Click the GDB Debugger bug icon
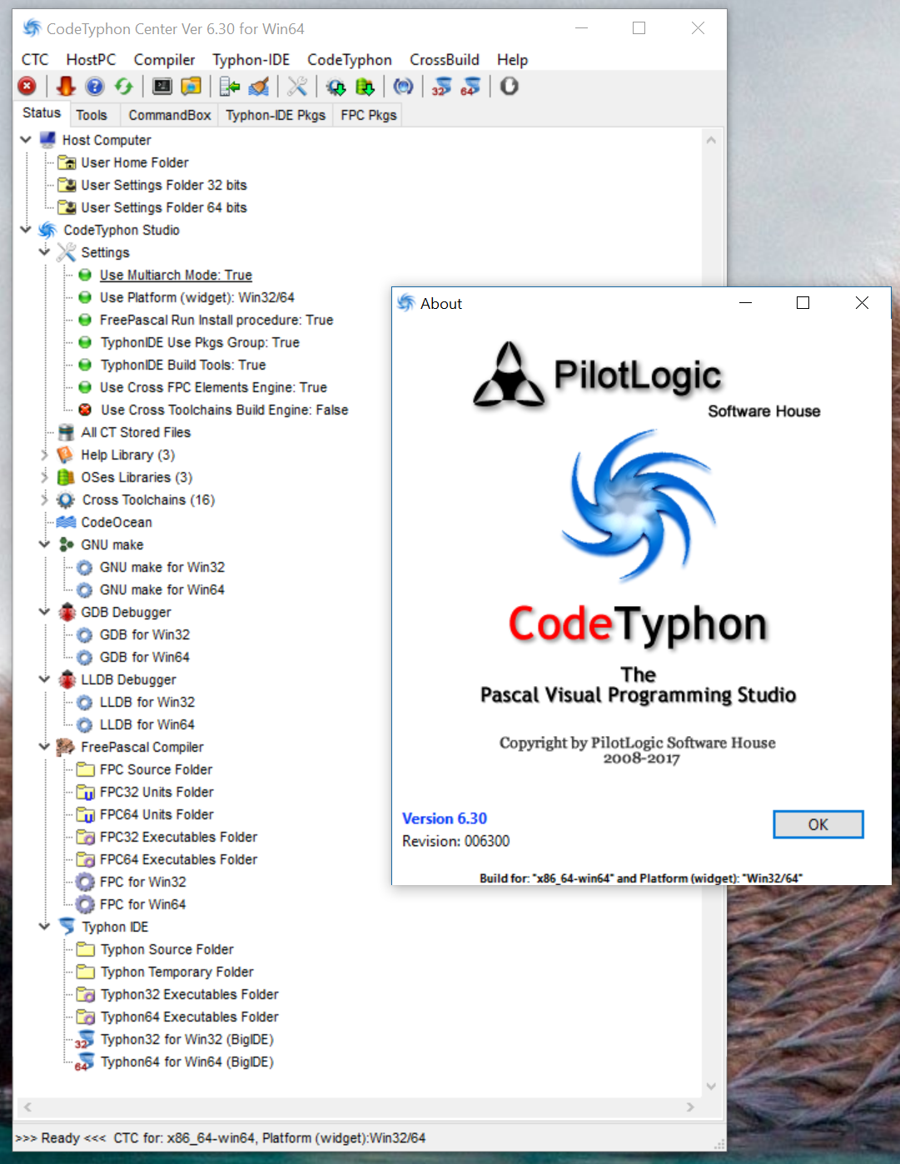This screenshot has height=1164, width=900. (67, 612)
